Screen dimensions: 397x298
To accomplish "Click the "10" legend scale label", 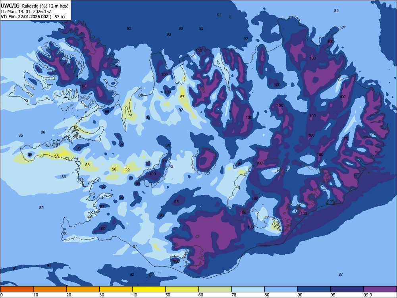I will [x=36, y=295].
